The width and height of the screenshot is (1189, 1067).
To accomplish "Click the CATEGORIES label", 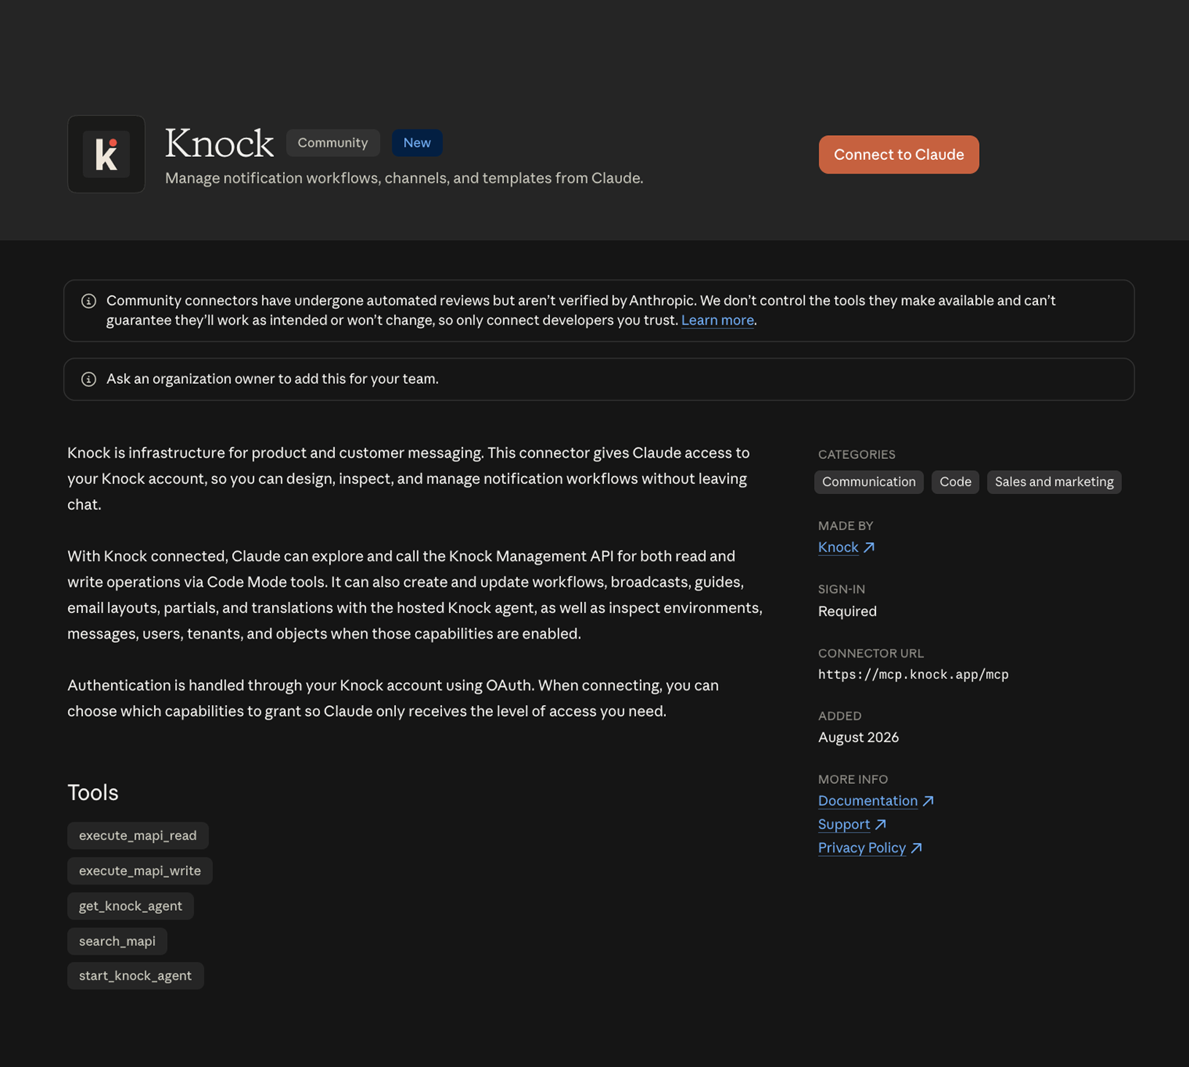I will coord(856,454).
